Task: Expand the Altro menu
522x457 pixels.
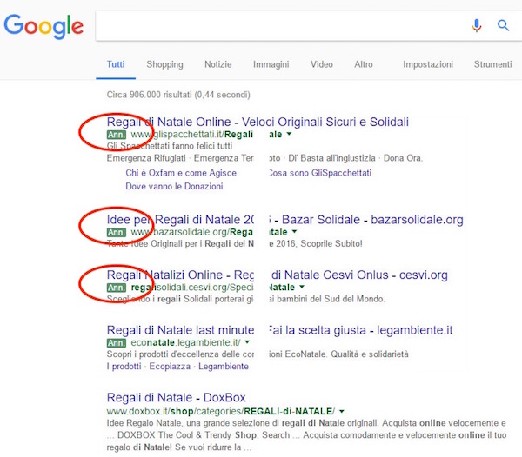Action: click(364, 64)
